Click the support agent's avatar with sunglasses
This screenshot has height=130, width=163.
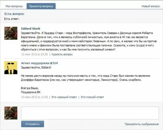11,68
